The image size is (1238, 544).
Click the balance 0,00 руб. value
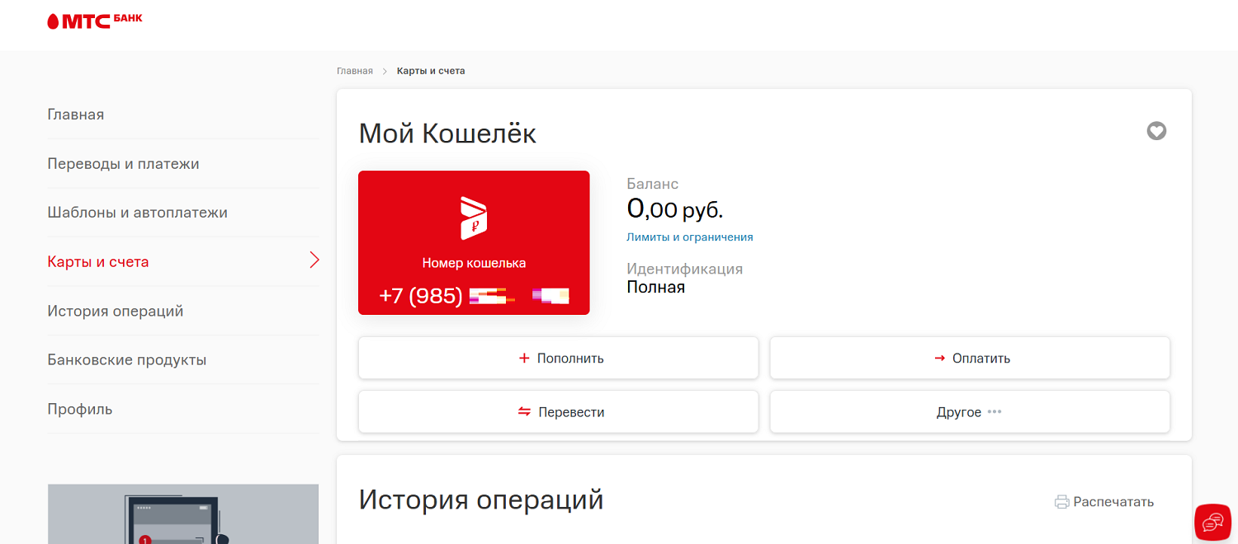(x=675, y=209)
